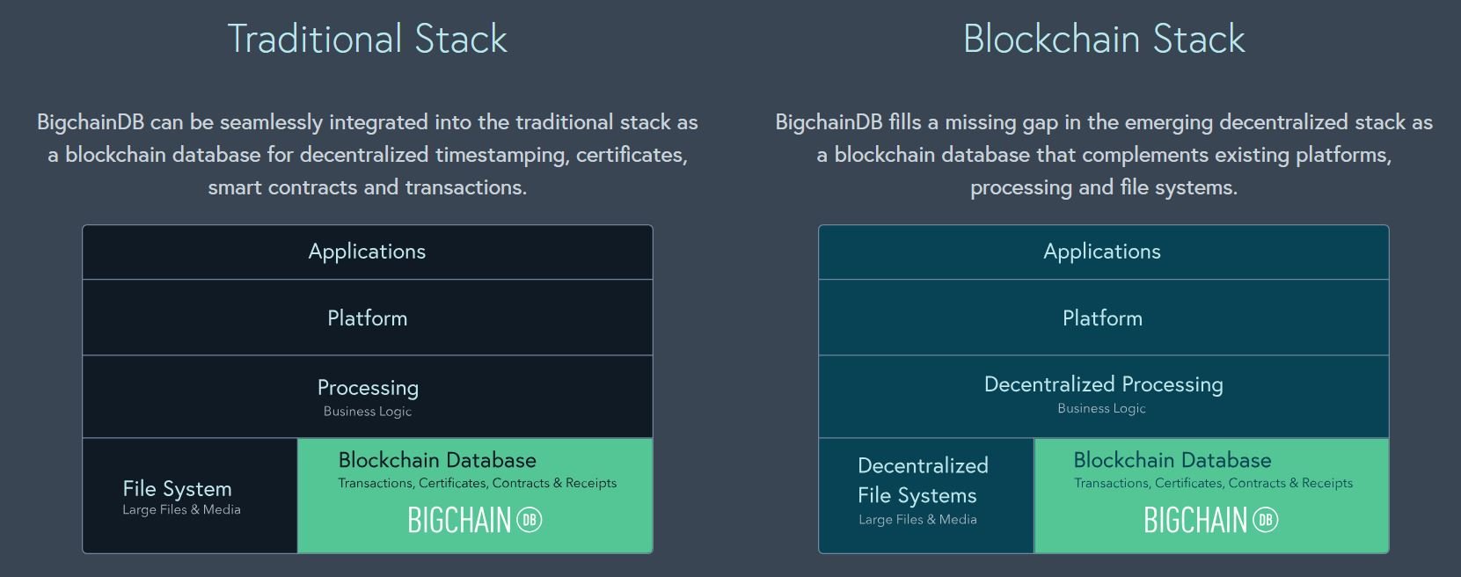The image size is (1461, 577).
Task: Select the File System block
Action: 190,496
